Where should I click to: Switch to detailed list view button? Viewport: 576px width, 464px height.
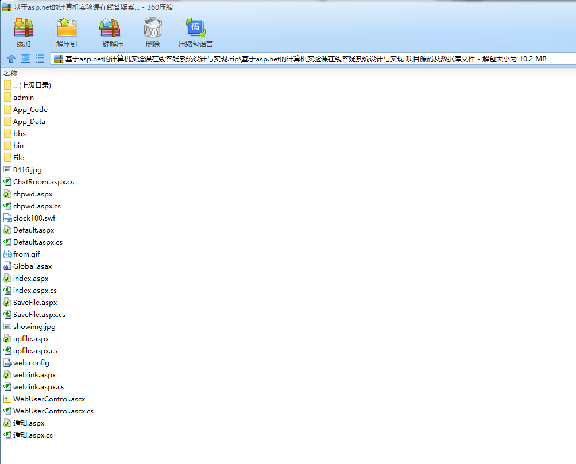coord(40,59)
